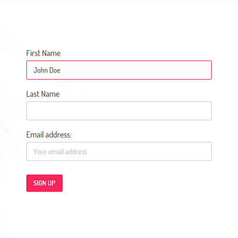Click the word 'Last' in the label
The height and width of the screenshot is (238, 238).
(x=33, y=94)
